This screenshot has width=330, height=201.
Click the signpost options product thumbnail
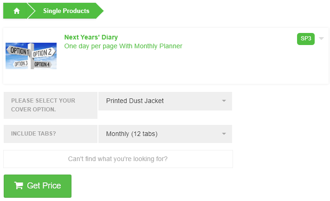[x=31, y=56]
